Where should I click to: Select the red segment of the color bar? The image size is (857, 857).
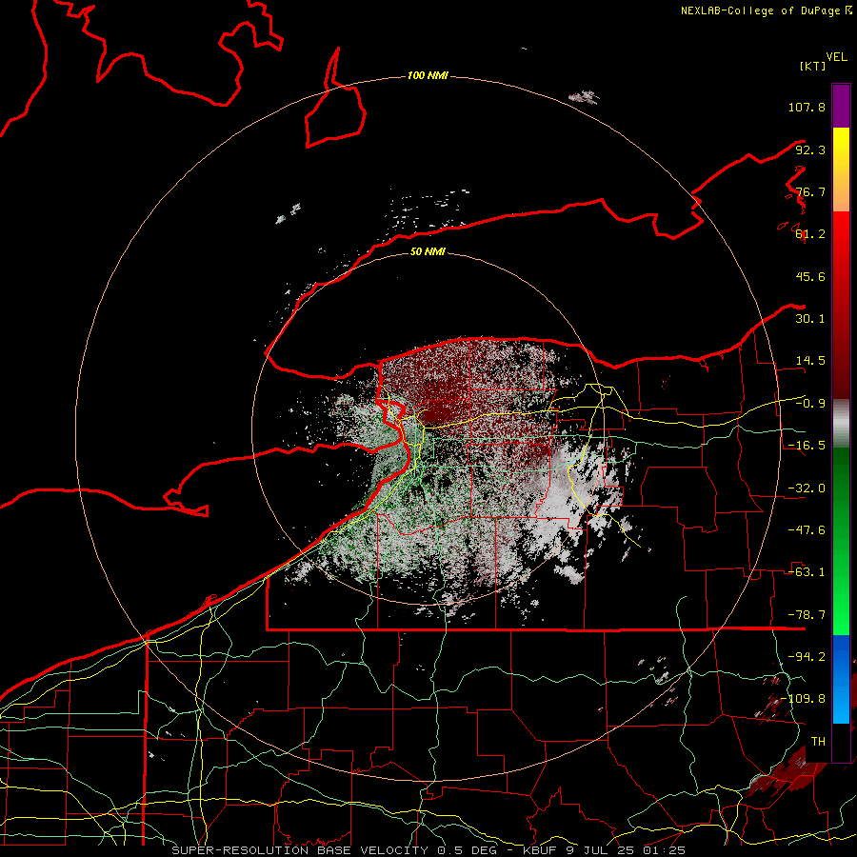[x=841, y=305]
